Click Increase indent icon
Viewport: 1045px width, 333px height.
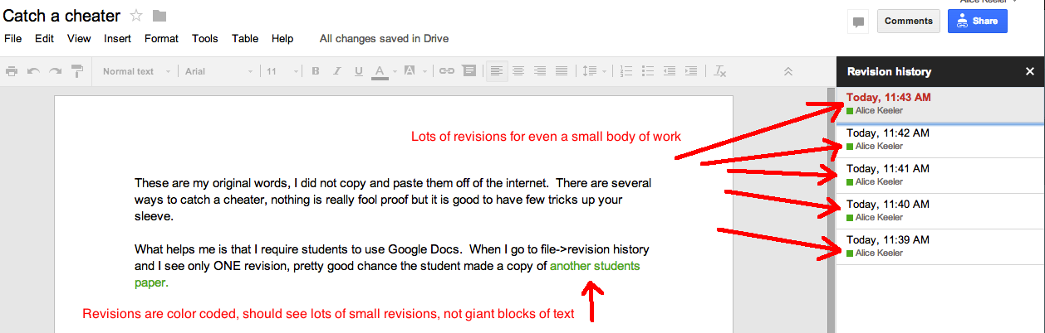click(692, 71)
